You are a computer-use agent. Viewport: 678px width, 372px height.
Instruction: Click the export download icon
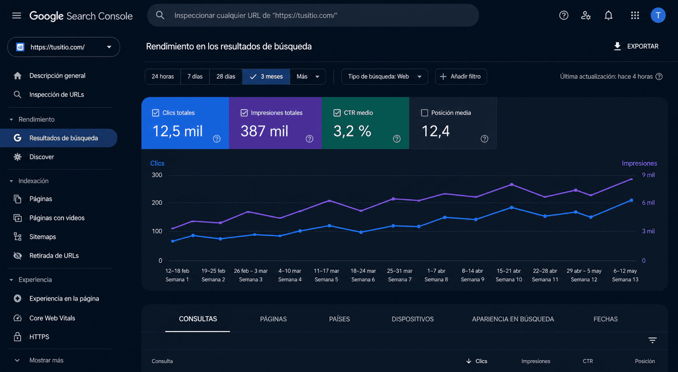(x=617, y=46)
